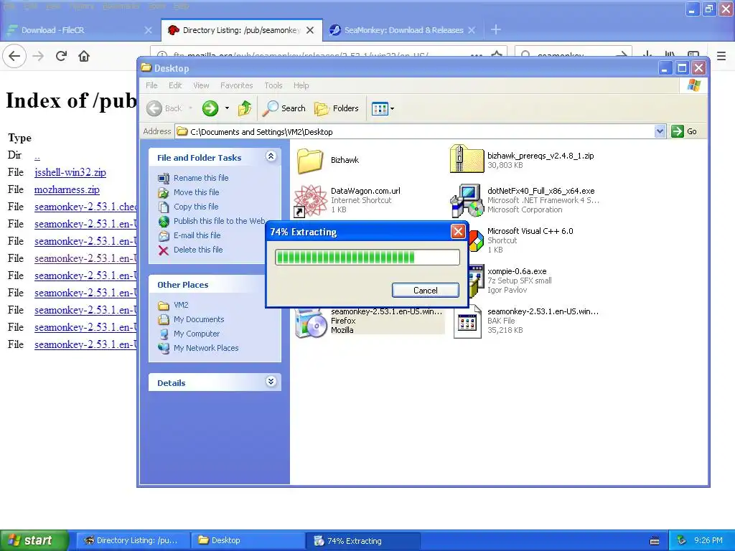735x551 pixels.
Task: Open the Favorites menu in Explorer
Action: [x=237, y=85]
